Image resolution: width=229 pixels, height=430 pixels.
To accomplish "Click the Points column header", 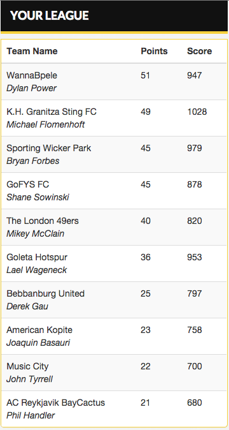I will click(154, 51).
